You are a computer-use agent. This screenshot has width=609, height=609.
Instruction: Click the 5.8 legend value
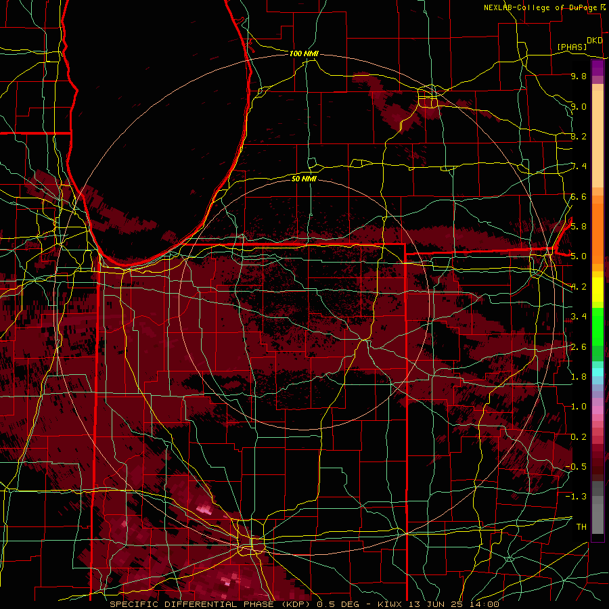point(579,227)
